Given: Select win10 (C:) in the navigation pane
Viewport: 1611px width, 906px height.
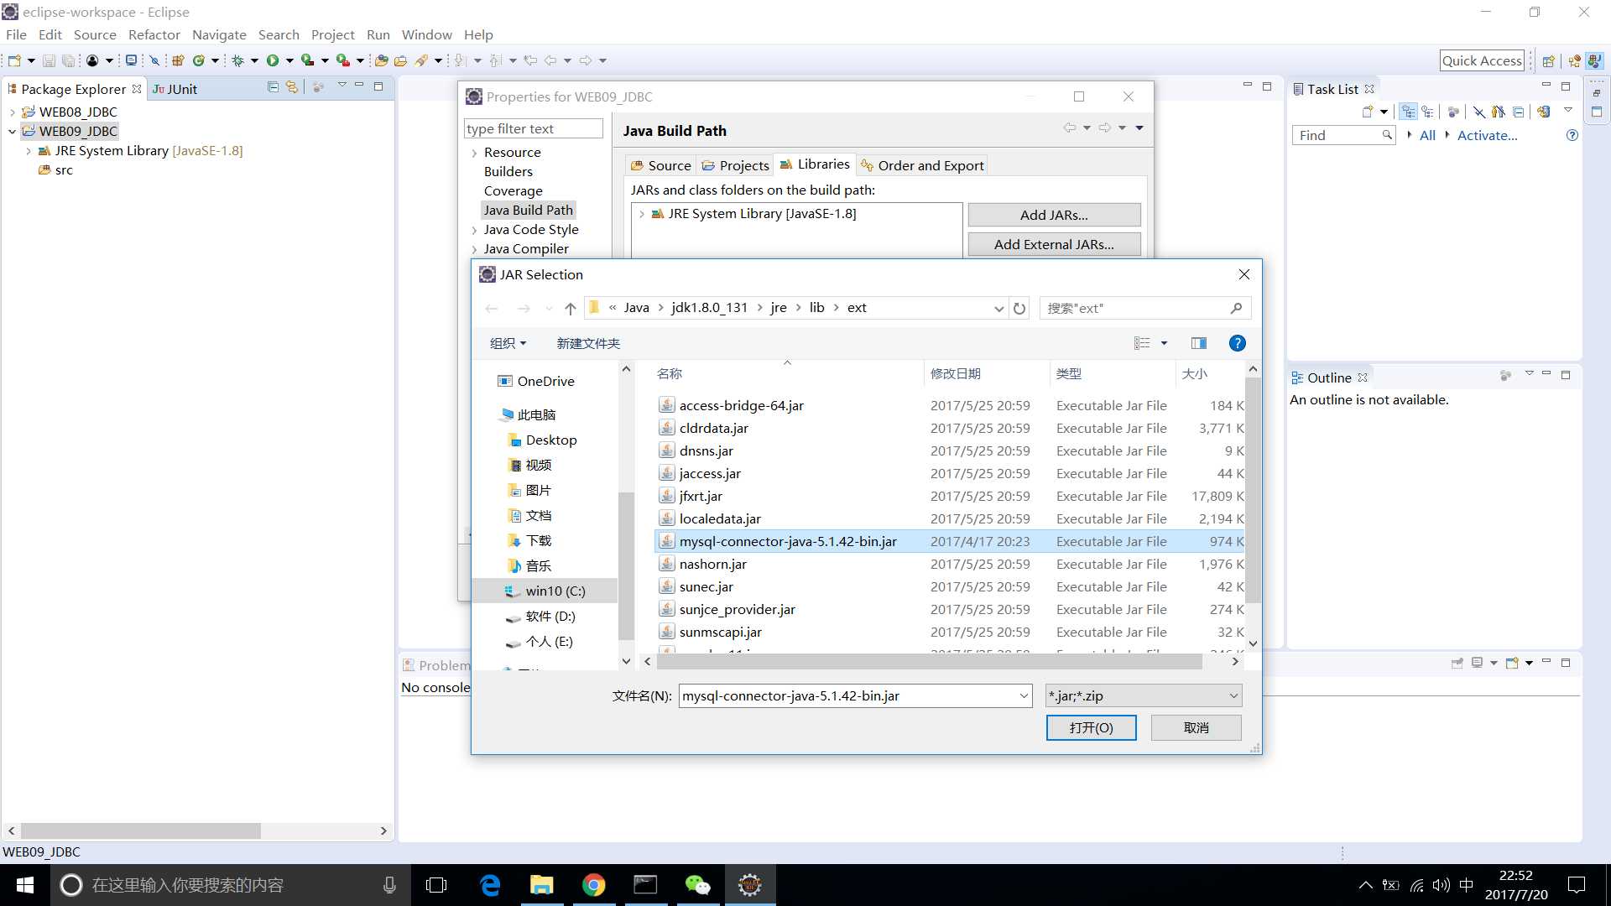Looking at the screenshot, I should 545,591.
